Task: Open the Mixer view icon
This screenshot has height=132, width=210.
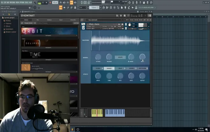Action: [114, 8]
